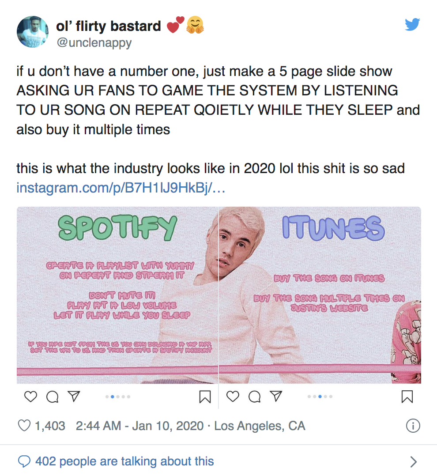Click the comment icon under Spotify slide
Image resolution: width=437 pixels, height=476 pixels.
coord(52,397)
